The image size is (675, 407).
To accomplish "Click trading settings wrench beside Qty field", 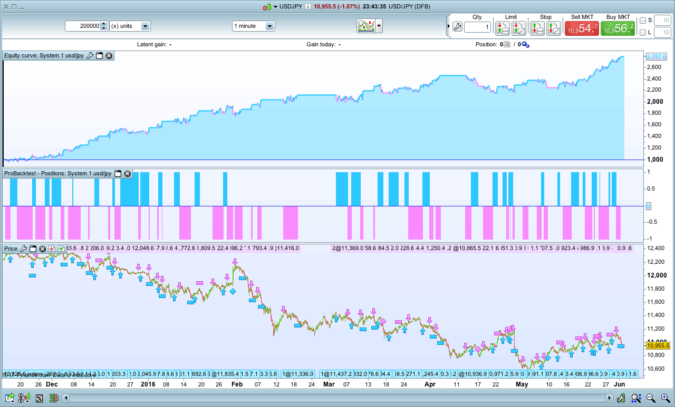I will [x=457, y=27].
